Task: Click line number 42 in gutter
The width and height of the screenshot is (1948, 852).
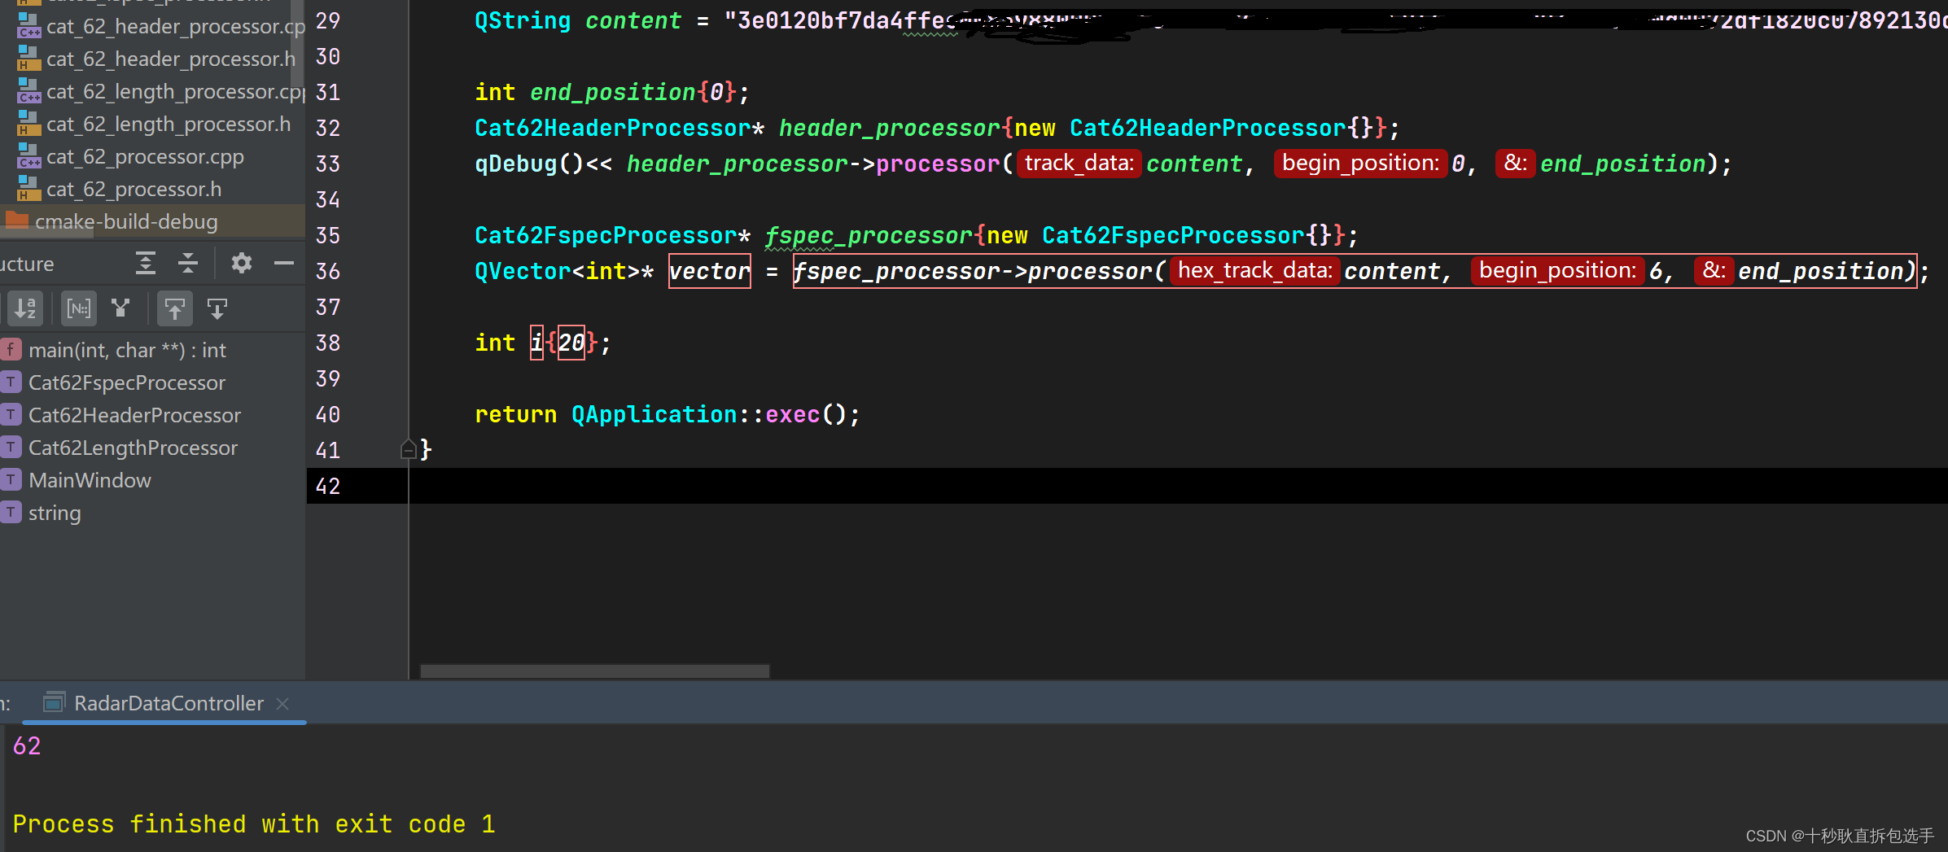Action: pos(327,486)
